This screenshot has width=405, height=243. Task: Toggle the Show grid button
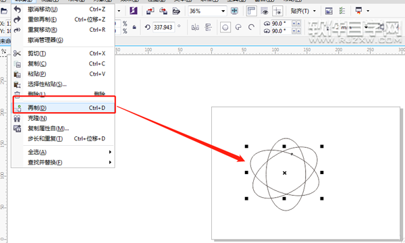click(264, 11)
